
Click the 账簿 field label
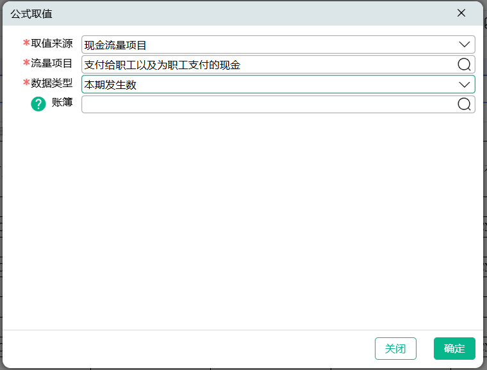(62, 103)
